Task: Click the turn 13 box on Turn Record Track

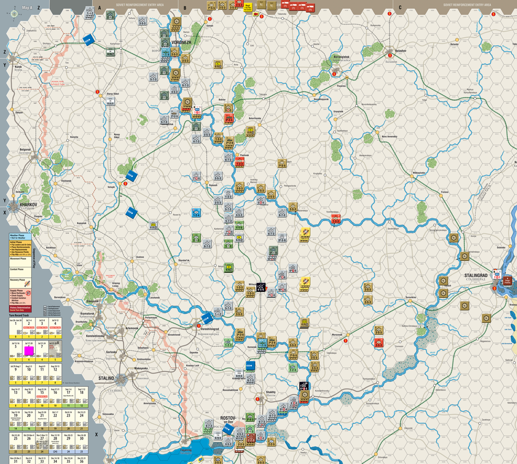Action: tap(16, 397)
